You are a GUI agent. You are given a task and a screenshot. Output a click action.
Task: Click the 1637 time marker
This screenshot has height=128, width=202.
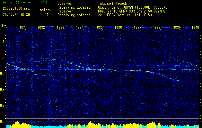pos(137,28)
